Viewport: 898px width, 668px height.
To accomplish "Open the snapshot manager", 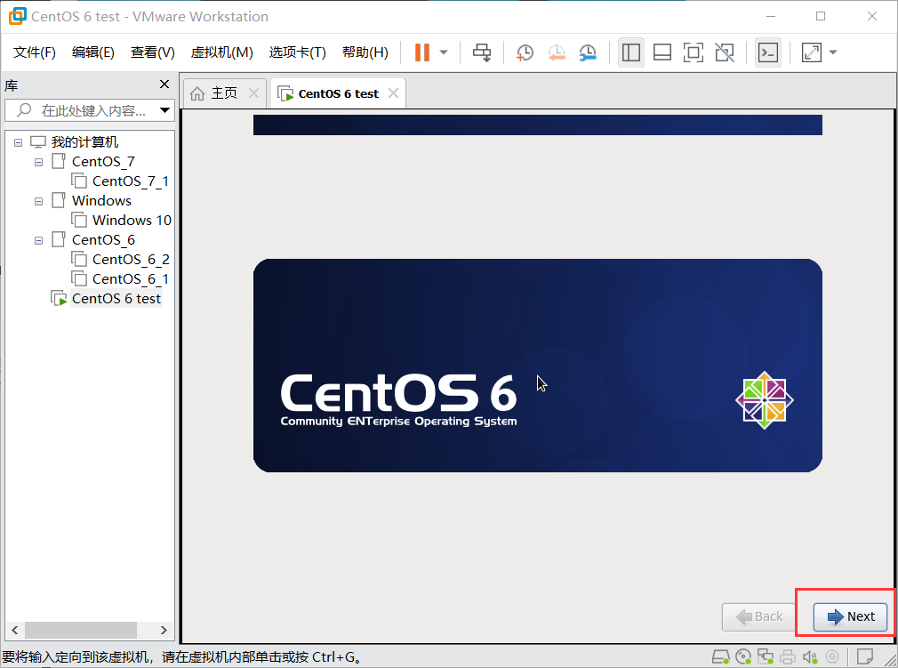I will [x=588, y=52].
